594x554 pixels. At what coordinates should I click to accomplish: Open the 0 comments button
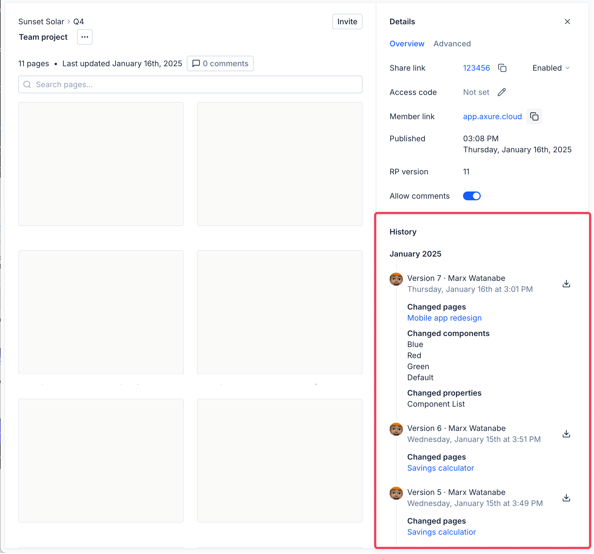coord(220,63)
